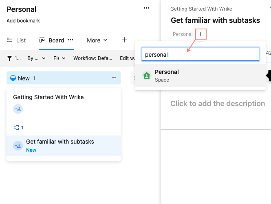Viewport: 271px width, 204px height.
Task: Add a task in the New column
Action: (x=114, y=78)
